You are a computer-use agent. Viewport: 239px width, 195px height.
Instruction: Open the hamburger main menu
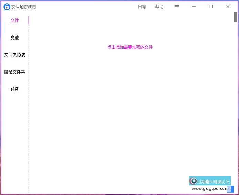tap(177, 7)
